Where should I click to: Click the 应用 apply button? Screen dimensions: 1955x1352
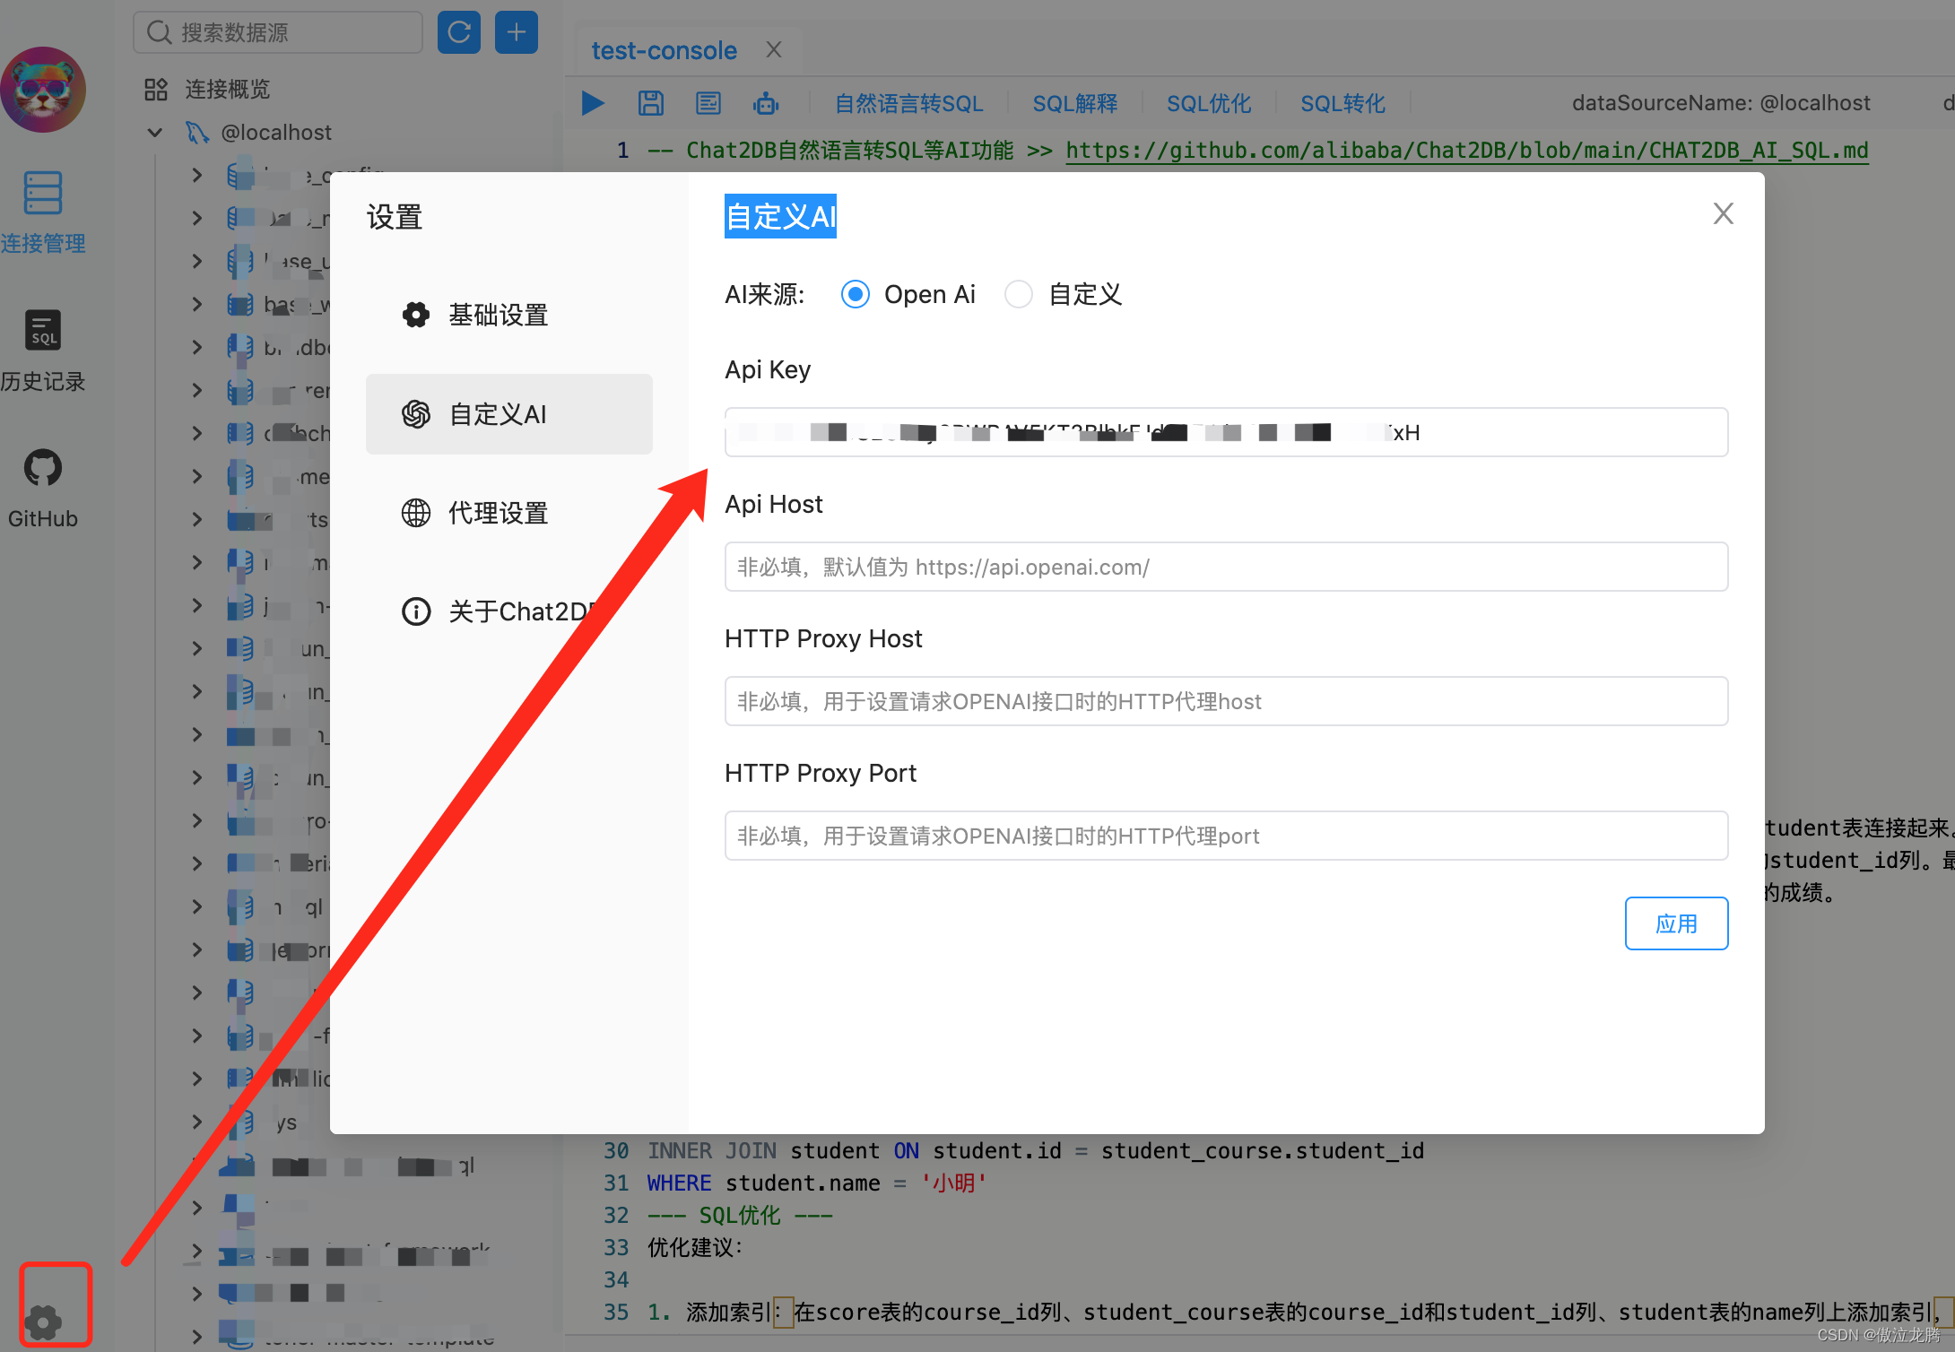point(1676,923)
